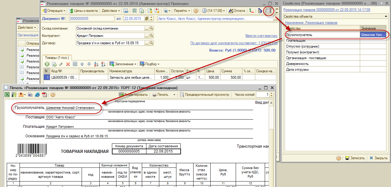Open the document time (14:17:08) dropdown
The image size is (391, 187).
click(x=213, y=11)
